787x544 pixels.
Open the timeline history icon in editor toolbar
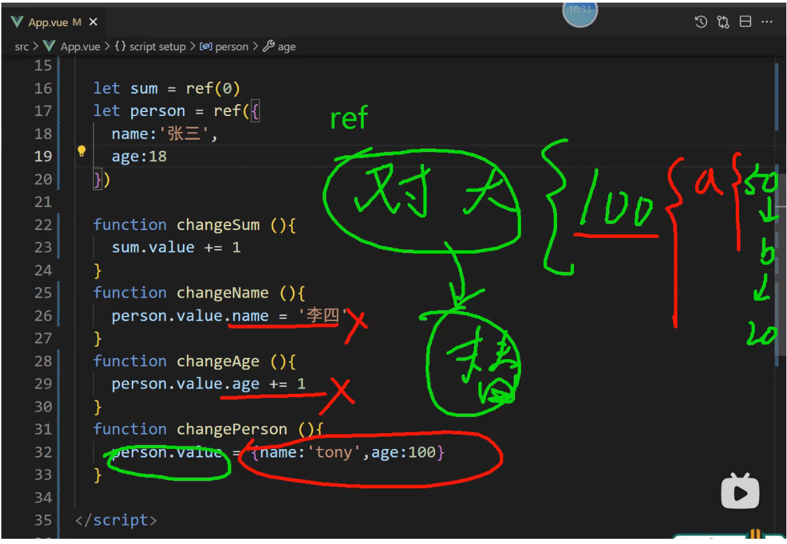coord(701,22)
